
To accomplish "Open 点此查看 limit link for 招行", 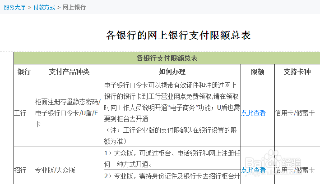I will [254, 170].
